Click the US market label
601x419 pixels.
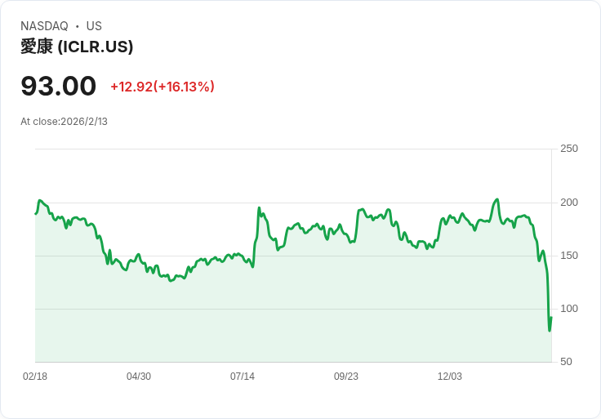tap(94, 26)
